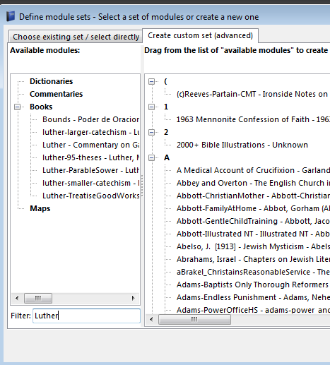Select 'Abbott-GentleChildTraining' entry
The height and width of the screenshot is (365, 330).
[x=253, y=221]
